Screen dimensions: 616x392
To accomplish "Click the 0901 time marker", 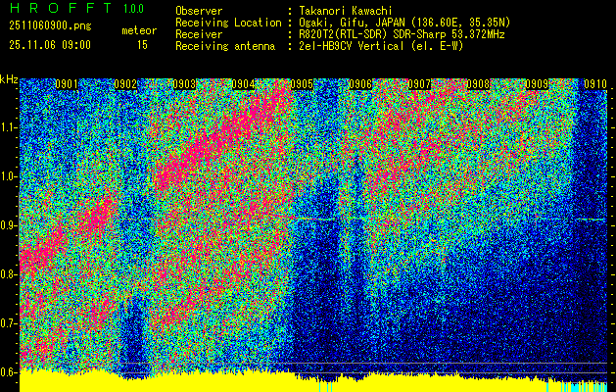I will pyautogui.click(x=66, y=84).
